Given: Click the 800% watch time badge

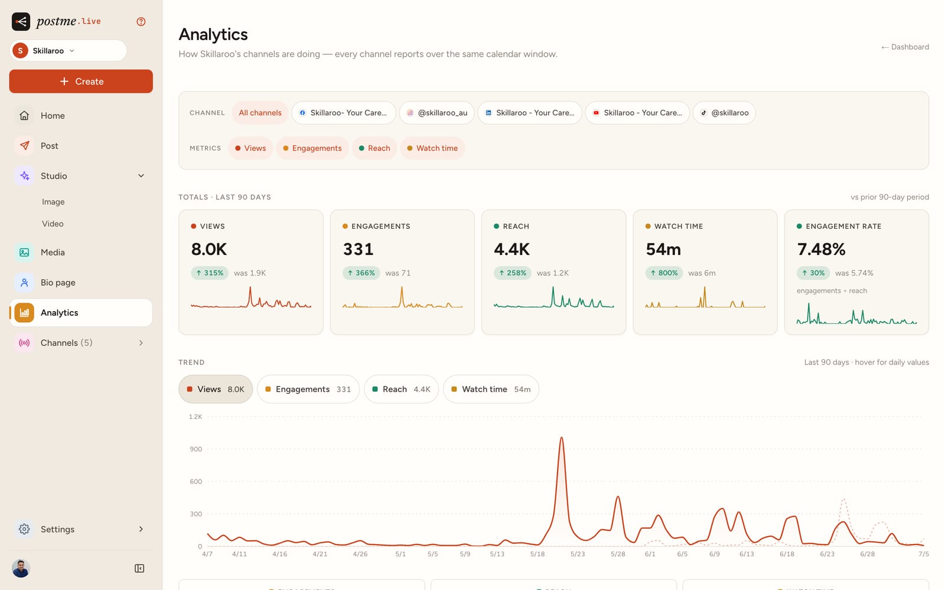Looking at the screenshot, I should tap(664, 273).
